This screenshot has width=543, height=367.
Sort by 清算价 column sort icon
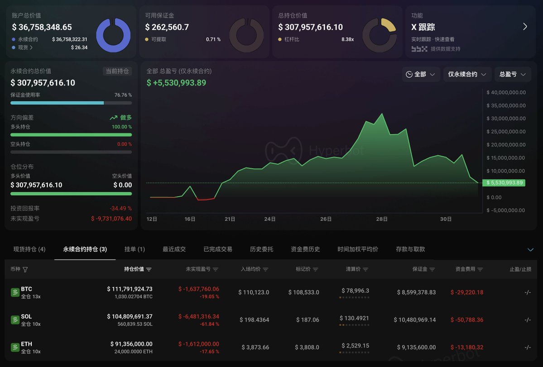(365, 269)
